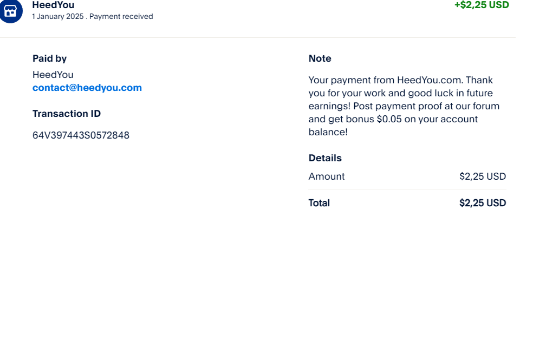The image size is (546, 341).
Task: Click the $0.05 bonus mention in note
Action: [389, 119]
